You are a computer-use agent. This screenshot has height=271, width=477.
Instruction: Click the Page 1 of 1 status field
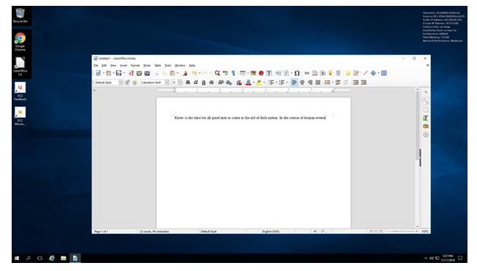pyautogui.click(x=101, y=232)
